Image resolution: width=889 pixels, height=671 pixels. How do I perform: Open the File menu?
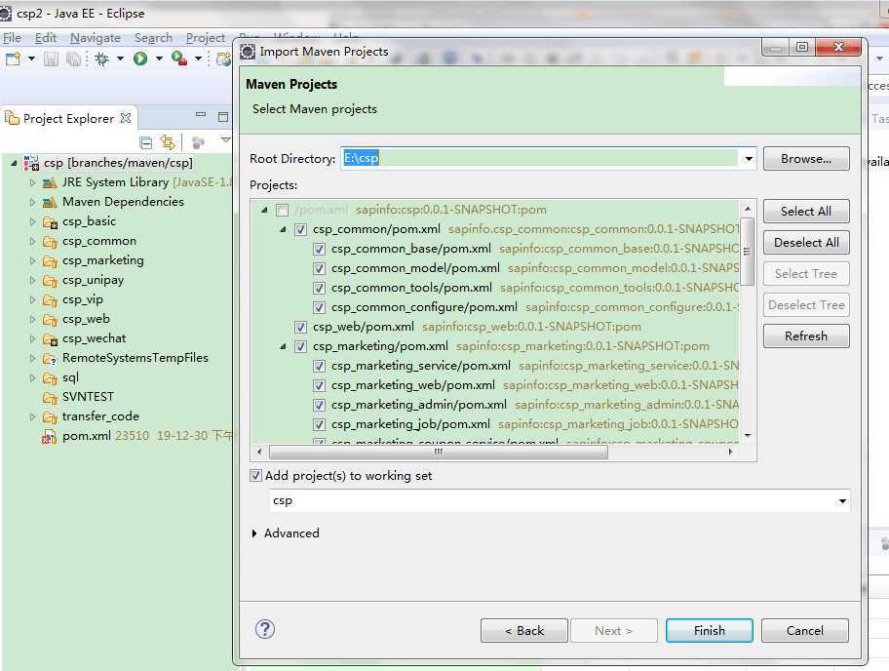(12, 38)
